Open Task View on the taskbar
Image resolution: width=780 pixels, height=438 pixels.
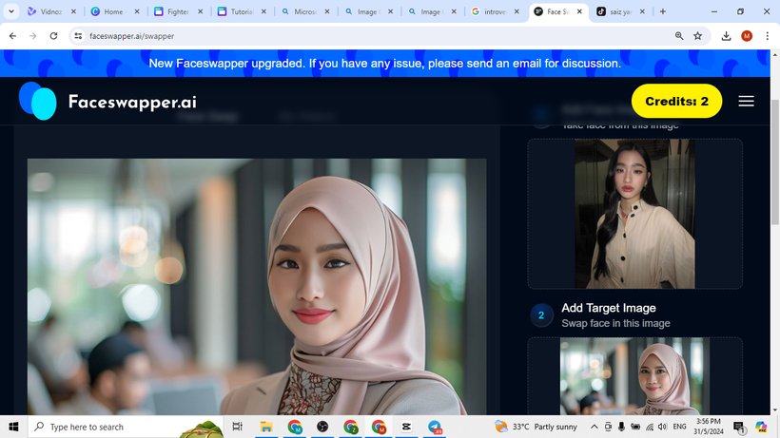237,427
